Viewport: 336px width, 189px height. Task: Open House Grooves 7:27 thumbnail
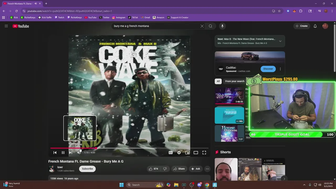click(229, 133)
